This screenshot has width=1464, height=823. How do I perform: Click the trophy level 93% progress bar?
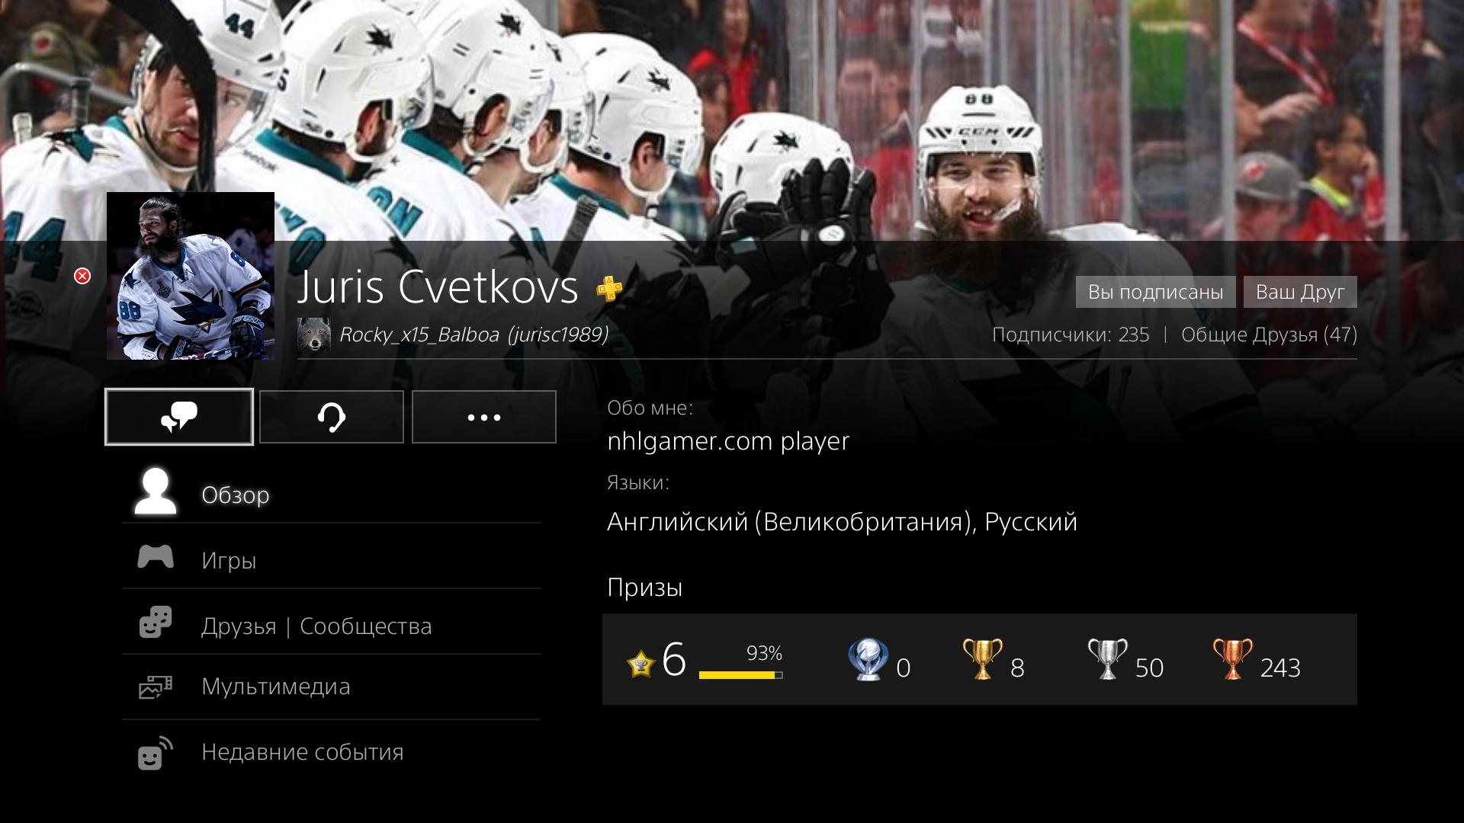pos(740,674)
